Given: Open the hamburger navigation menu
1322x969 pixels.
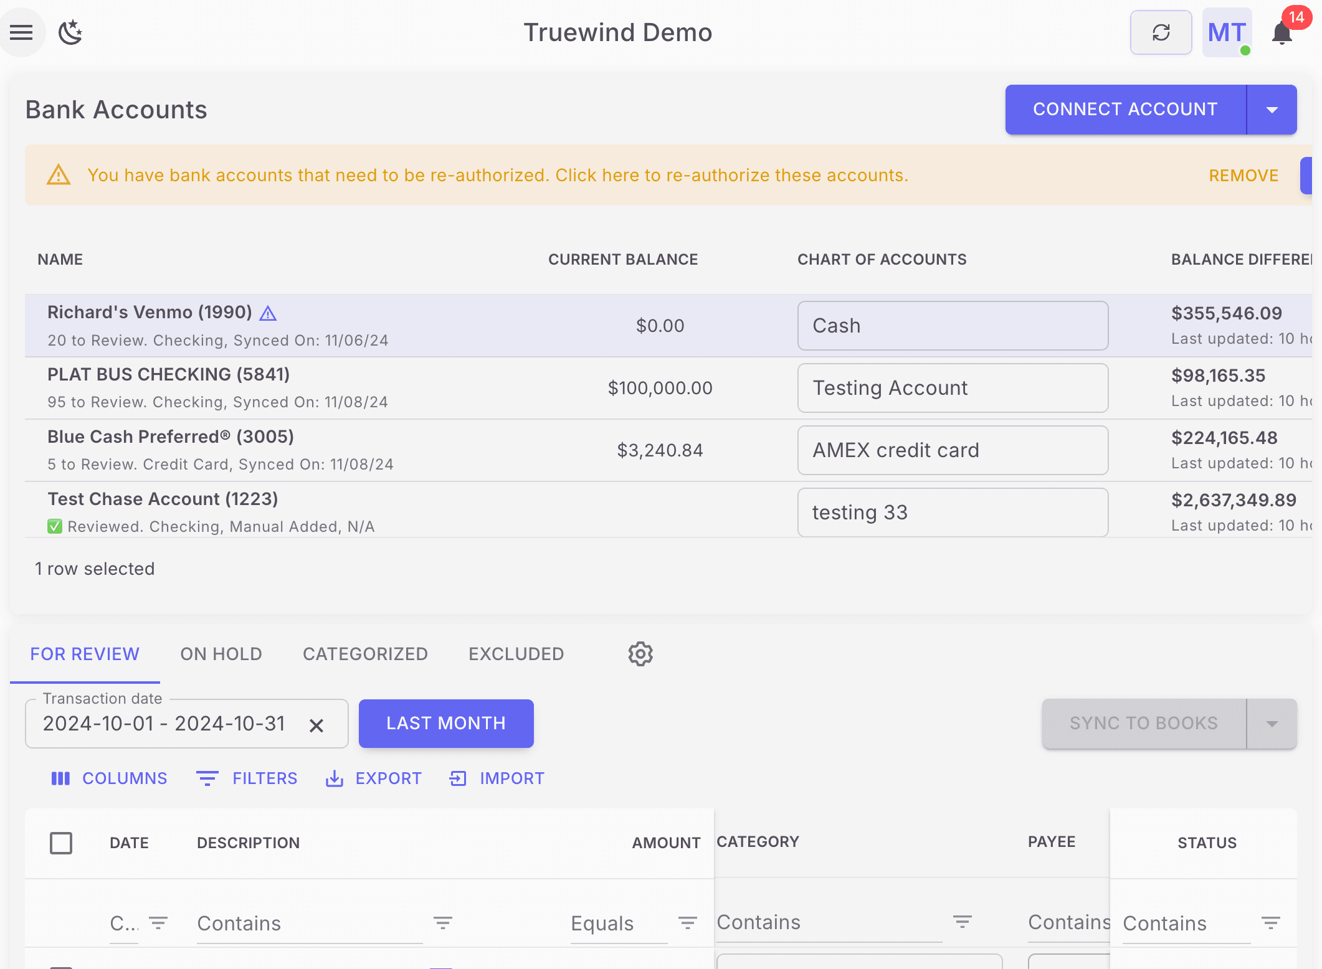Looking at the screenshot, I should [x=21, y=32].
